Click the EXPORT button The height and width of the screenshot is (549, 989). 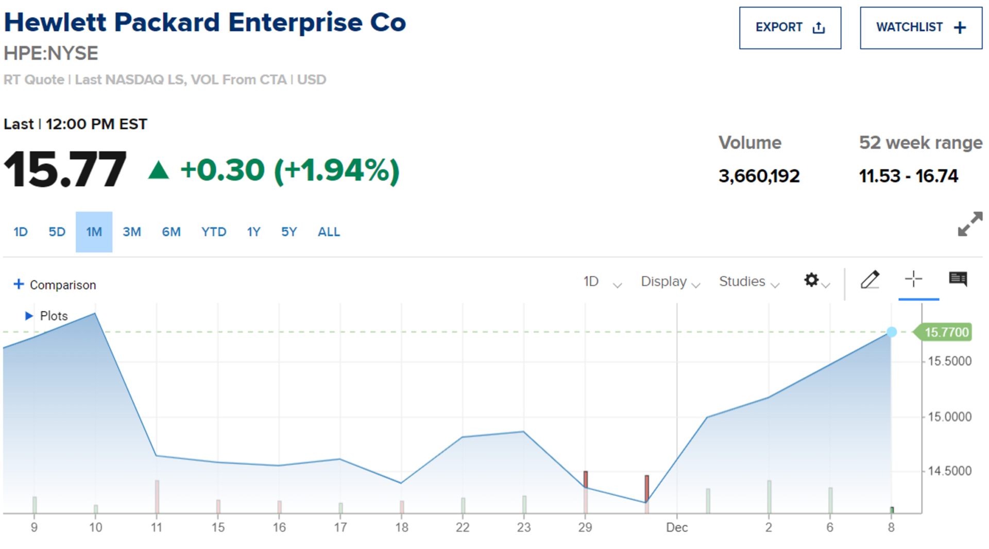tap(790, 28)
